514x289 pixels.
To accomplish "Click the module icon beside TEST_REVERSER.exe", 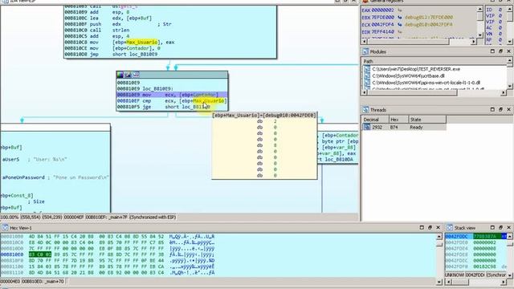I will [367, 69].
